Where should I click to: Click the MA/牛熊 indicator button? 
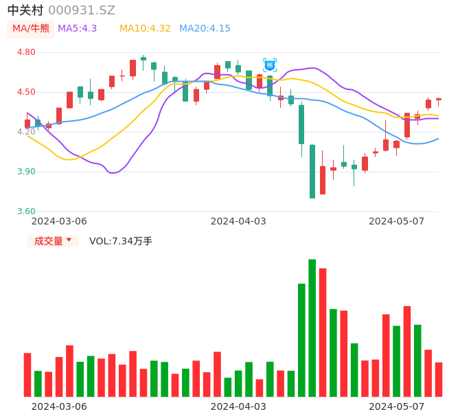coord(30,29)
